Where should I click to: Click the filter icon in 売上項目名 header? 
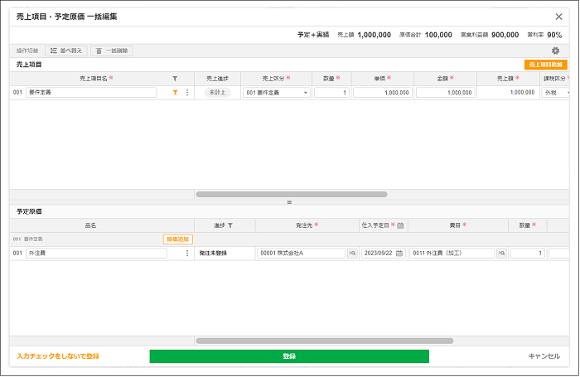tap(175, 79)
